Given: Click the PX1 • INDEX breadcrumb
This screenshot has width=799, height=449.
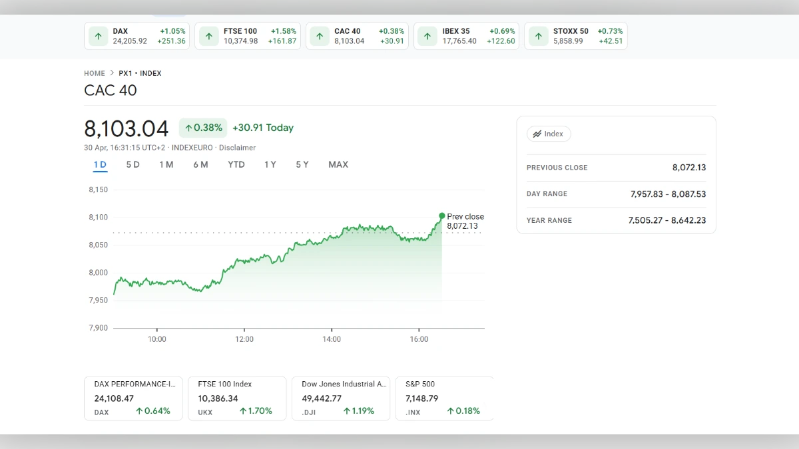Looking at the screenshot, I should pyautogui.click(x=140, y=73).
